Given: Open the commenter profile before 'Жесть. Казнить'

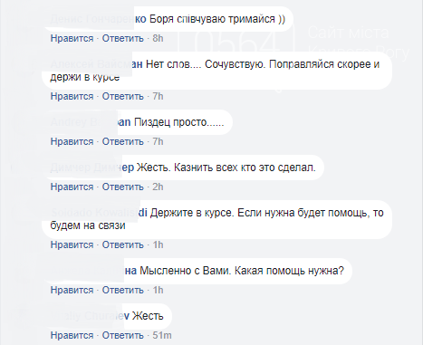Looking at the screenshot, I should pyautogui.click(x=92, y=168).
